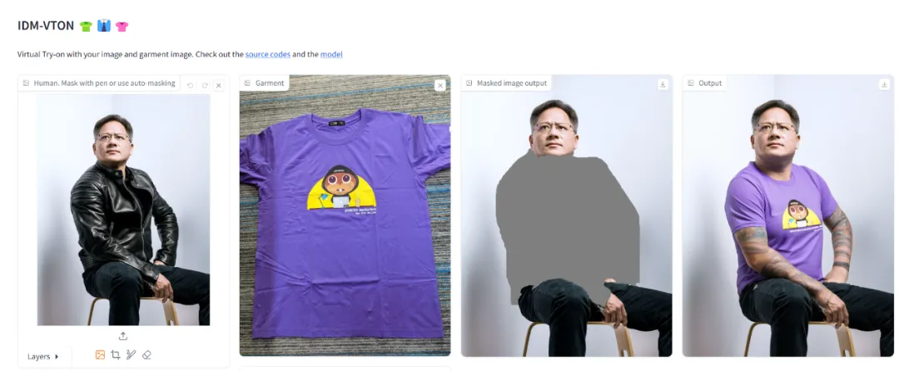
Task: Click the purple garment t-shirt image
Action: (345, 215)
